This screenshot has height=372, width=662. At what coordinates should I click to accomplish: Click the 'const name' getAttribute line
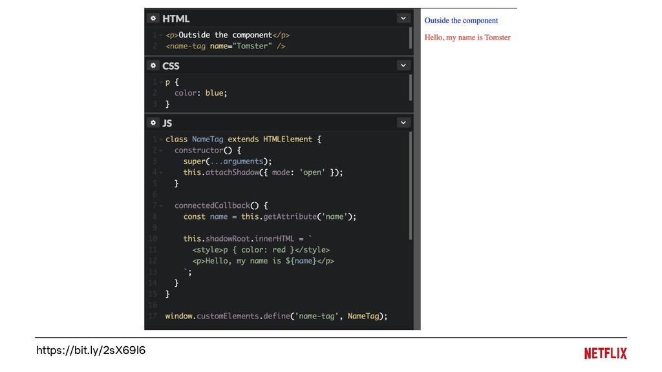pos(270,216)
